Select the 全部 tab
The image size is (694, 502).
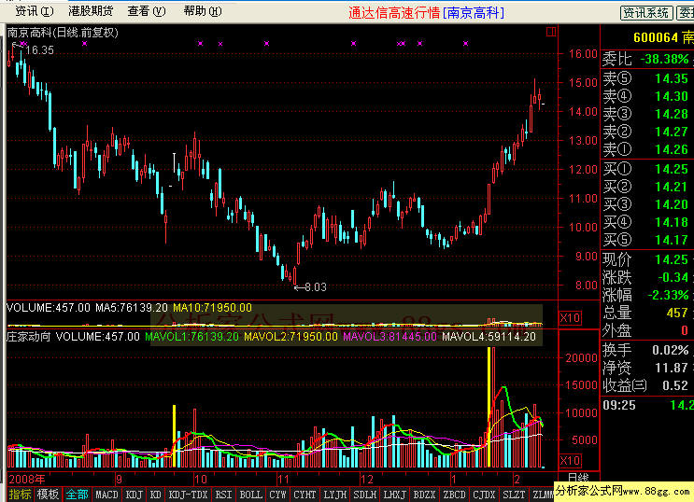(77, 494)
